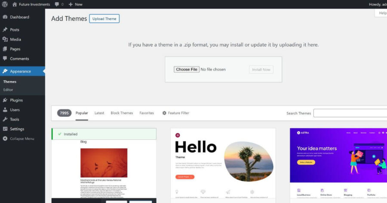
Task: Click the home icon beside Future Investments
Action: (15, 4)
